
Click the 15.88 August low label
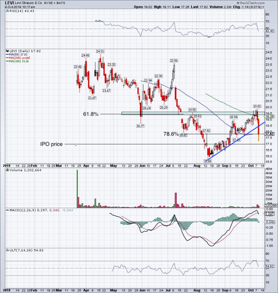[x=208, y=161]
